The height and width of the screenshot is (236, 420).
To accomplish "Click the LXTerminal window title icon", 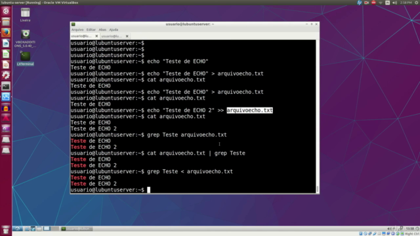I will coord(73,24).
